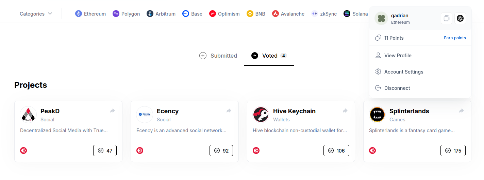Share the Ecency project via arrow icon
Viewport: 484px width, 180px height.
229,111
